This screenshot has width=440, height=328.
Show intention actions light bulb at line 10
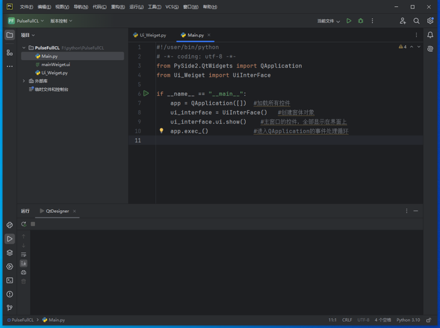point(161,130)
